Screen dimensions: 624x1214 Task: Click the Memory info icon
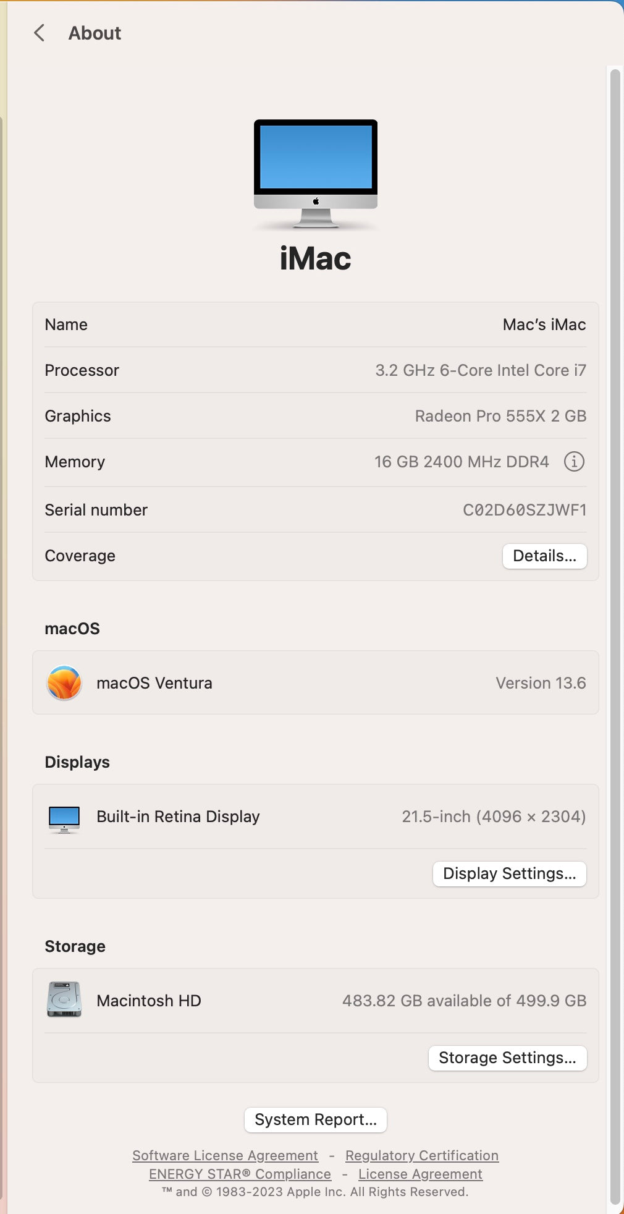pyautogui.click(x=574, y=462)
